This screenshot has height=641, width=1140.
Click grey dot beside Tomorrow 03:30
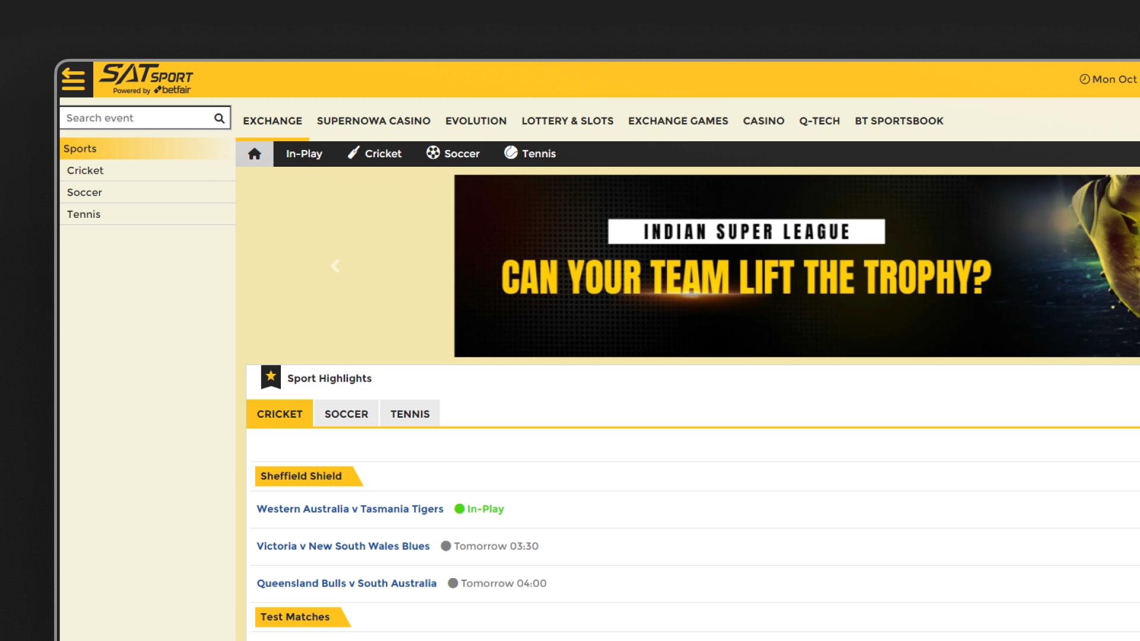pyautogui.click(x=445, y=546)
